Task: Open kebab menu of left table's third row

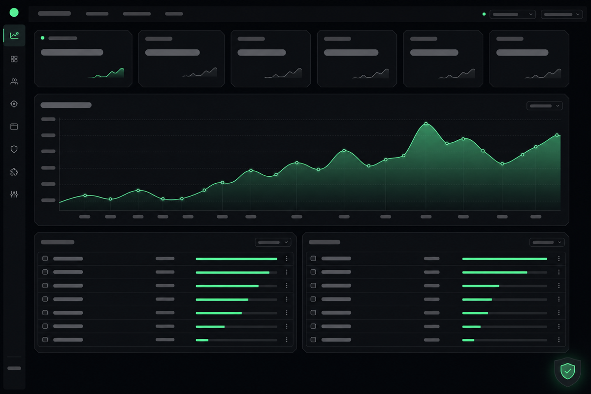Action: pos(287,286)
